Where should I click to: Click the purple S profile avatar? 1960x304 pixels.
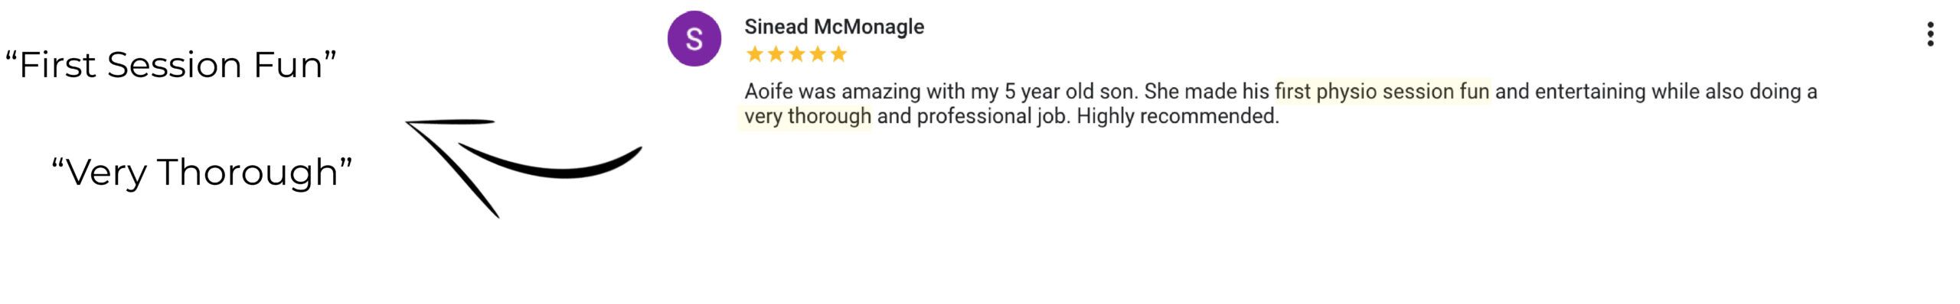pos(694,38)
